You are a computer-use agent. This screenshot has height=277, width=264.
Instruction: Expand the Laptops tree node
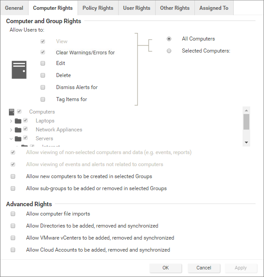point(11,121)
